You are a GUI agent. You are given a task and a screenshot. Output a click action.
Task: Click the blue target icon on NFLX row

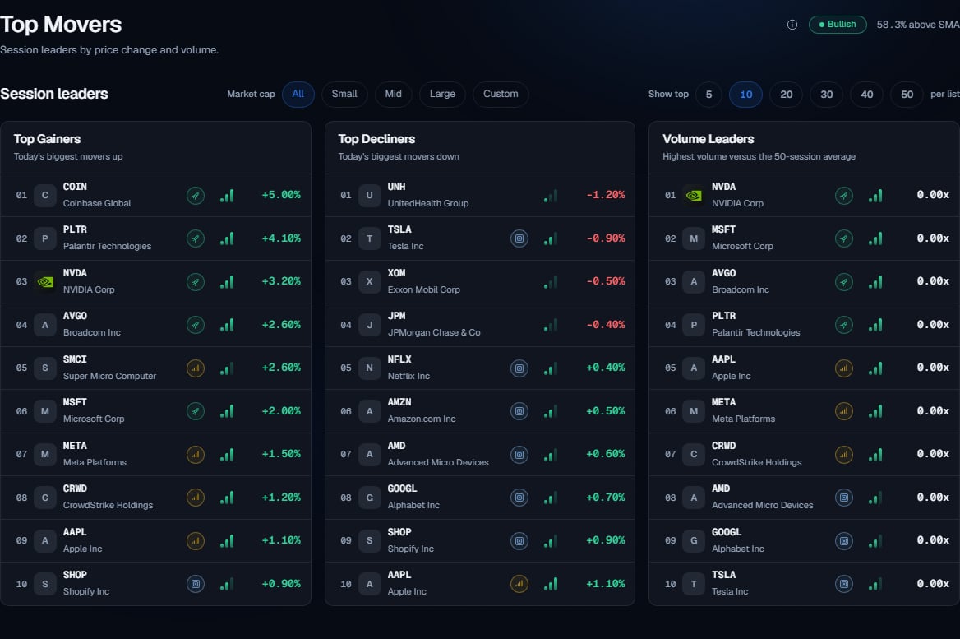(x=519, y=368)
